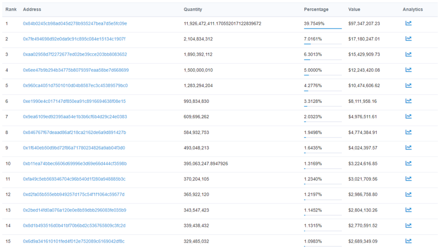Open analytics chart icon for rank 5 holder

[x=408, y=85]
